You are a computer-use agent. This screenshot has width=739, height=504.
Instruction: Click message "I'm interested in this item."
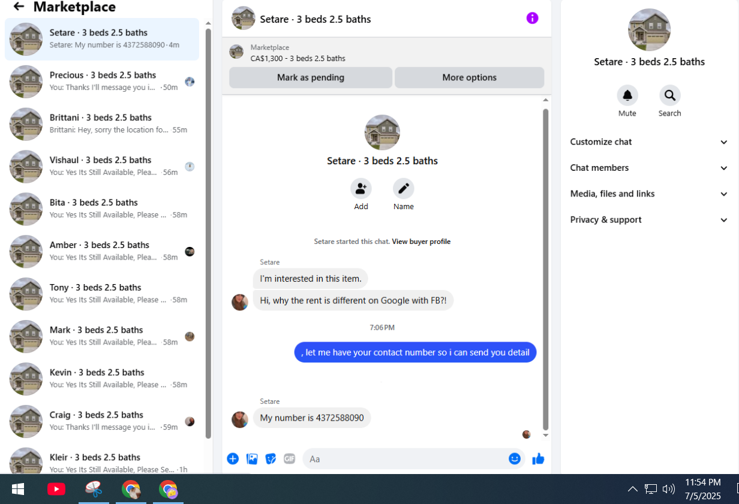(x=310, y=278)
